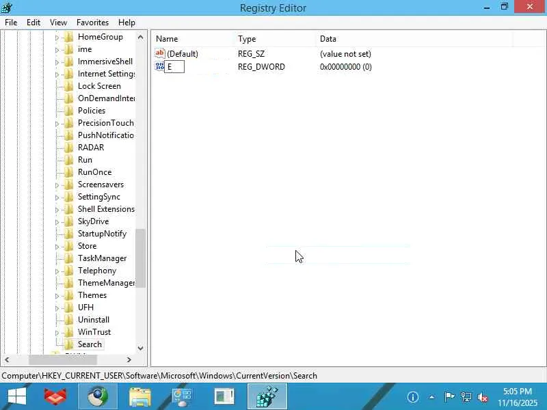
Task: Open the Favorites menu
Action: click(92, 23)
